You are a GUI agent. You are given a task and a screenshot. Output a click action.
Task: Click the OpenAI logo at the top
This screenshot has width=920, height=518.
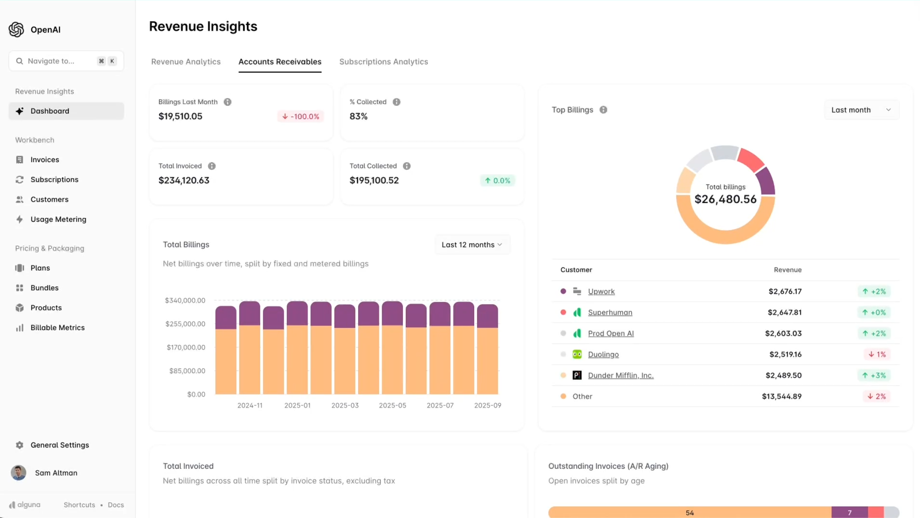click(x=16, y=29)
